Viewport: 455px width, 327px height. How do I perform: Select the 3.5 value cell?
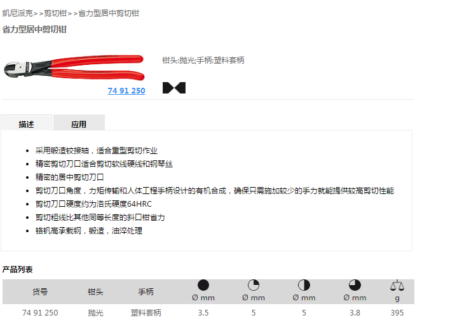(203, 313)
